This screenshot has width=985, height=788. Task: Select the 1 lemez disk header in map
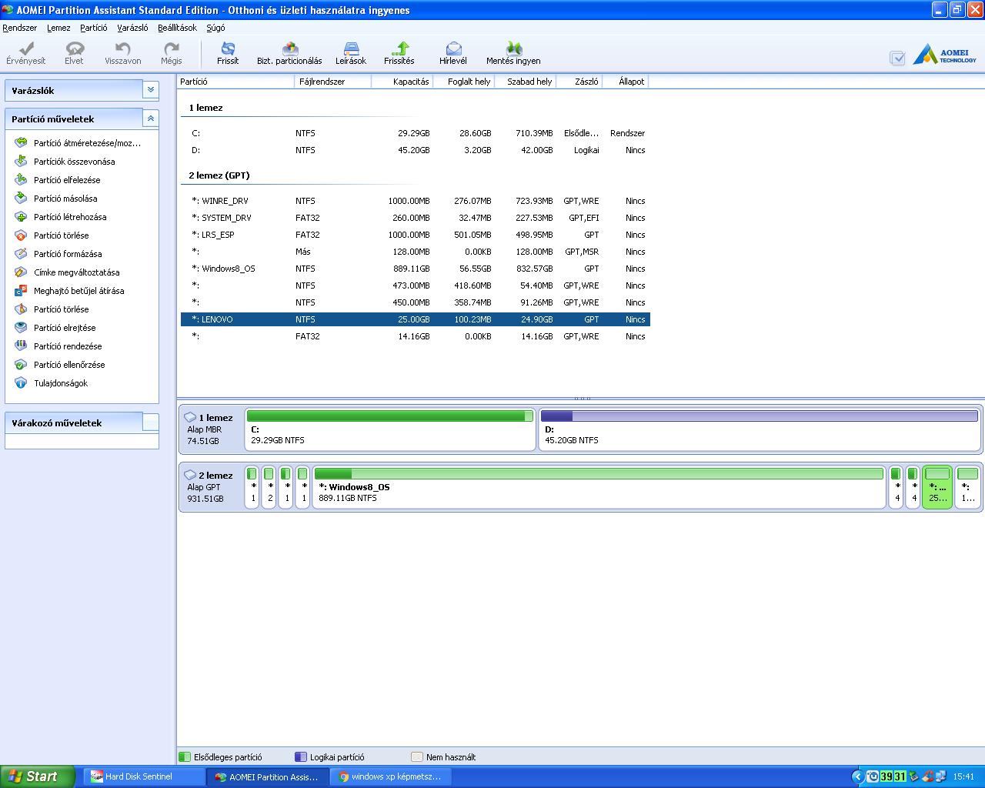[211, 429]
